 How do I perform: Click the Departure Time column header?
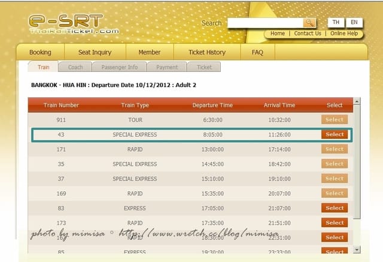tap(212, 105)
